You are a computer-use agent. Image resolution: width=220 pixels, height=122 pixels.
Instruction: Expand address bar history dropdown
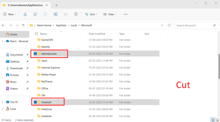tap(162, 25)
